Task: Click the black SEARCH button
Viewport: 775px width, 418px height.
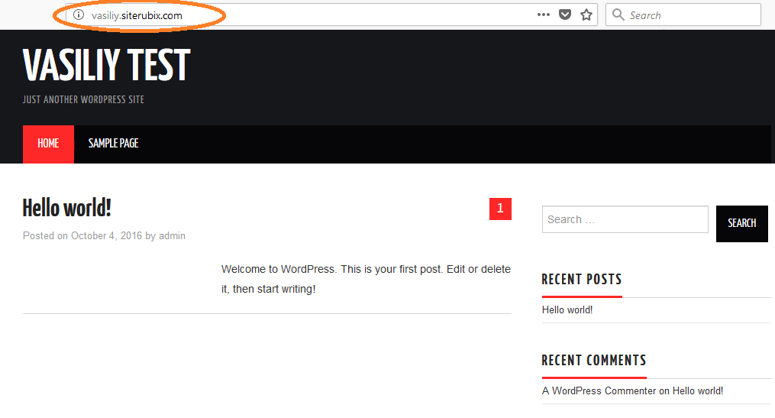Action: tap(742, 224)
